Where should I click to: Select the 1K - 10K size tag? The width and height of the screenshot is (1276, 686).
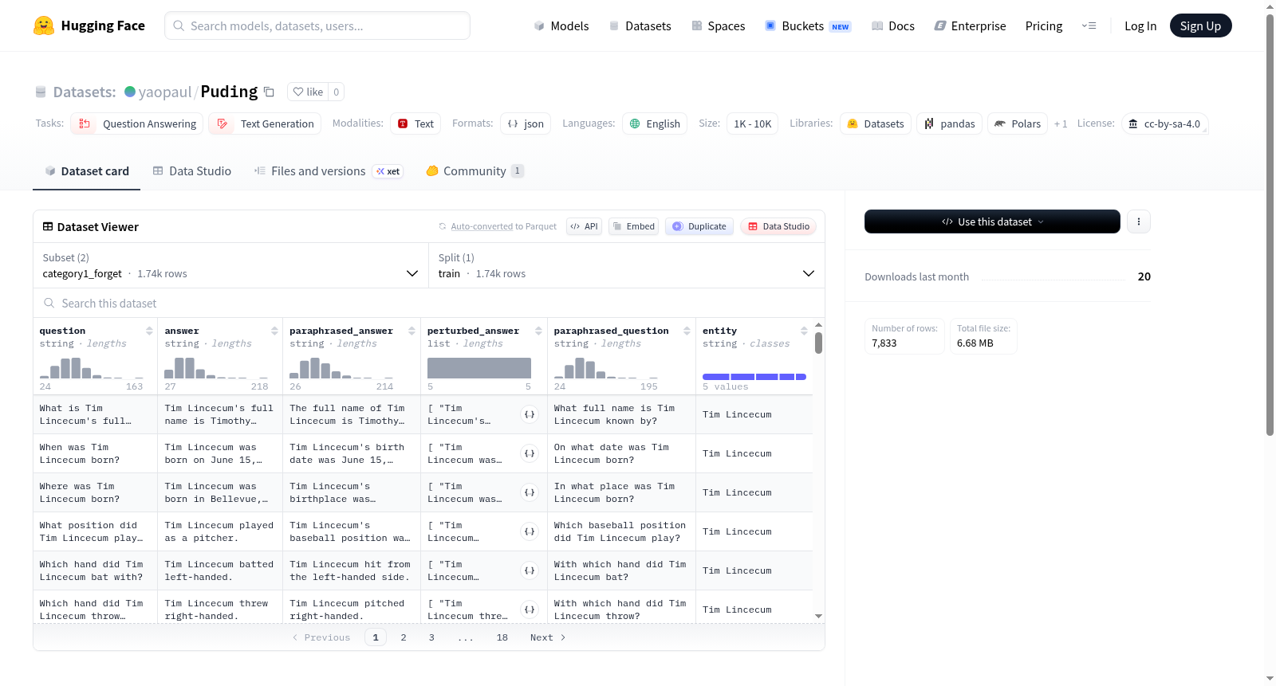tap(753, 123)
